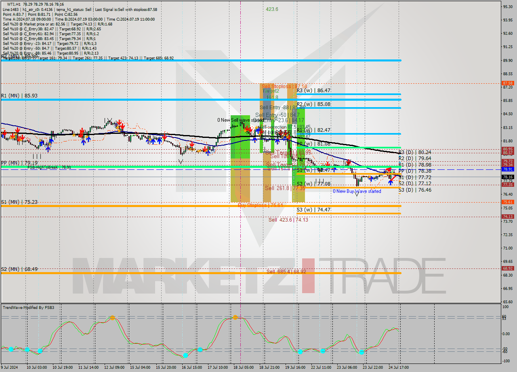This screenshot has height=372, width=517.
Task: Click the current price 78.16 tag on right axis
Action: 508,177
